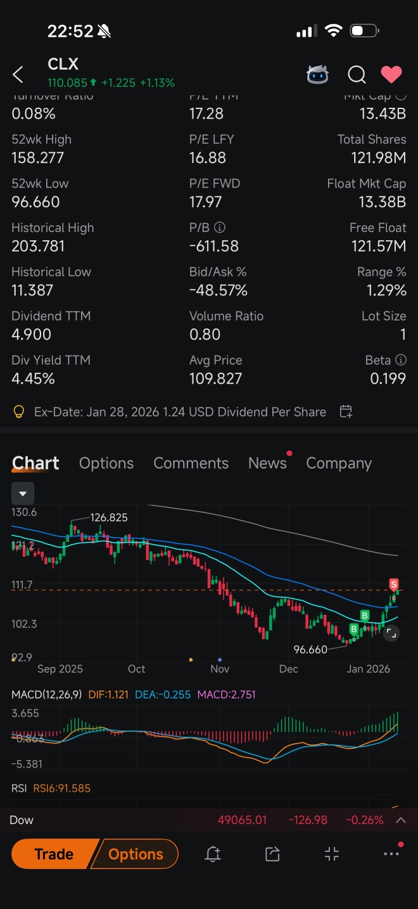Open the Company tab

[339, 463]
